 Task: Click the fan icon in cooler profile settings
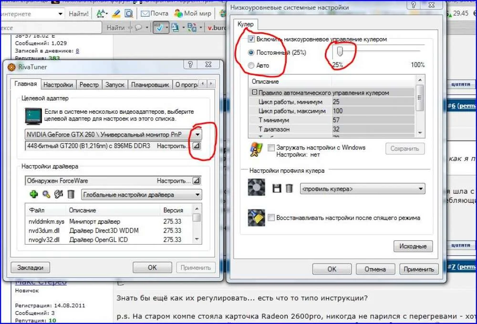pyautogui.click(x=256, y=187)
